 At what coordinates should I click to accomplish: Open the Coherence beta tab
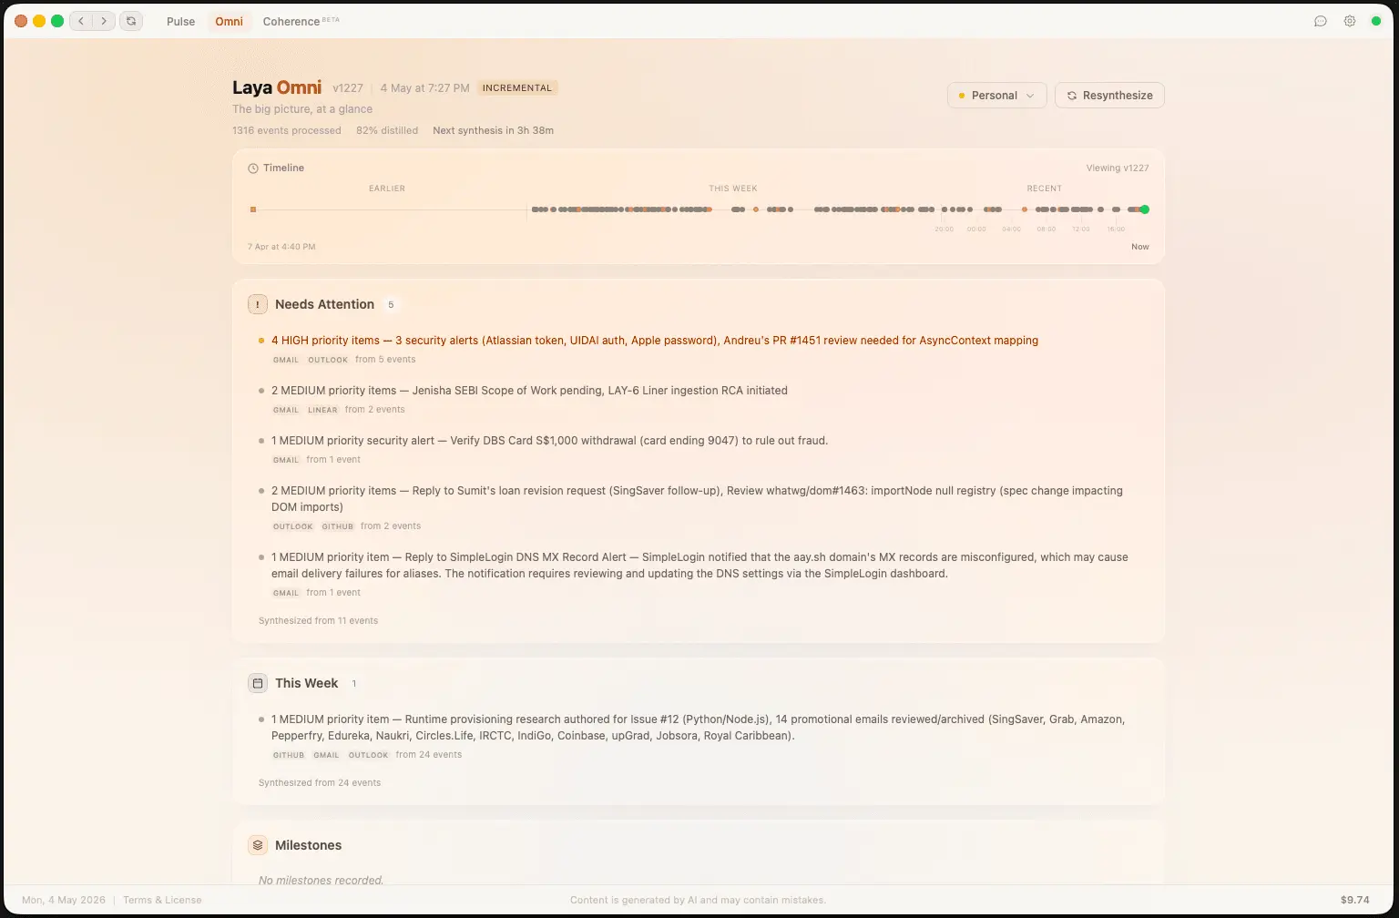301,21
